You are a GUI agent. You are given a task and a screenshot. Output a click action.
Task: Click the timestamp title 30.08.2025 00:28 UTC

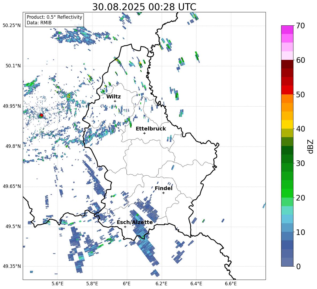click(x=144, y=7)
